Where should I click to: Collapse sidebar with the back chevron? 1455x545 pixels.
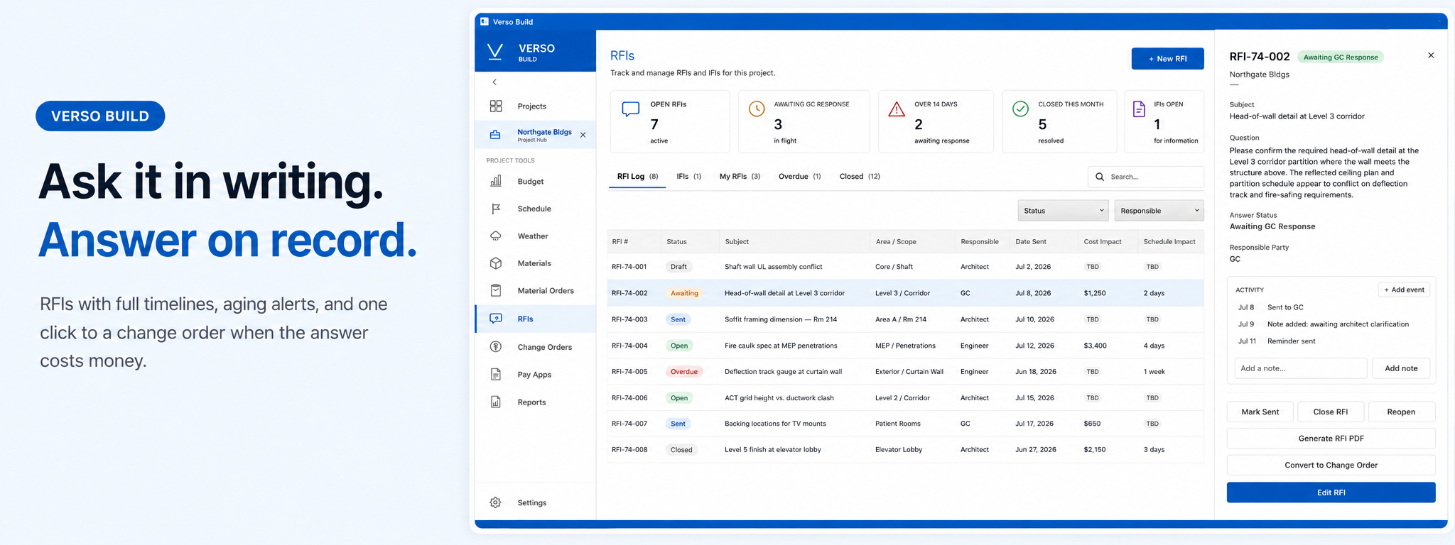[x=494, y=82]
